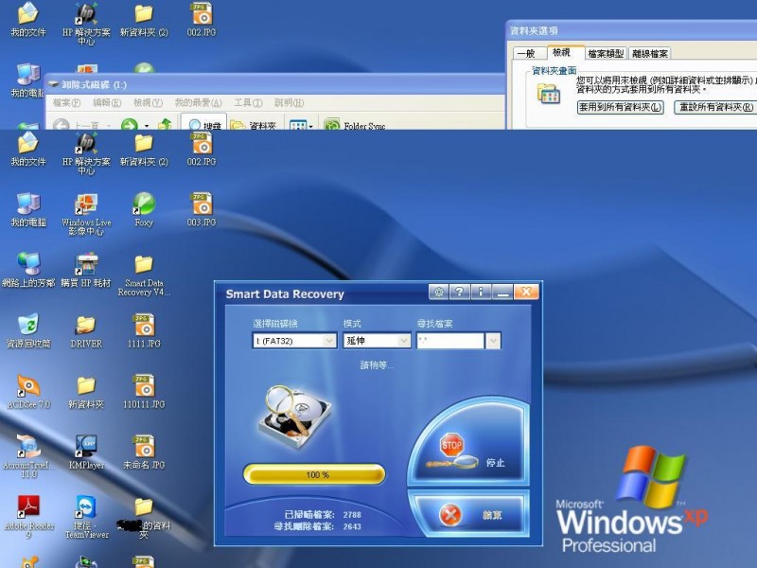Click the 尋找檔案 *.* input field
The height and width of the screenshot is (568, 757).
pos(450,341)
